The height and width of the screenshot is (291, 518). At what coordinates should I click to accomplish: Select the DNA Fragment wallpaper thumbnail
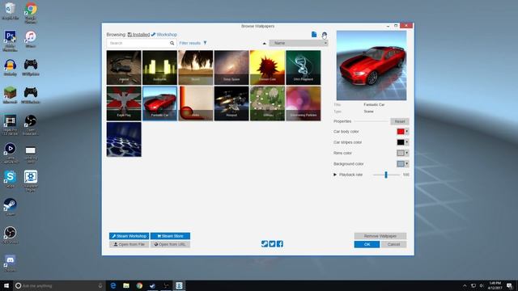[x=304, y=67]
